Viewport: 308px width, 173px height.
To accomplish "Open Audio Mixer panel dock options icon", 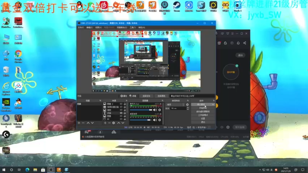I will click(162, 101).
